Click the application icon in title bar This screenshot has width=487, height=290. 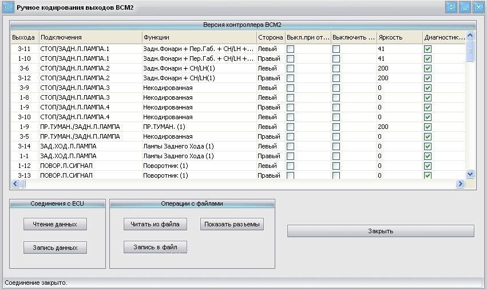[x=8, y=7]
